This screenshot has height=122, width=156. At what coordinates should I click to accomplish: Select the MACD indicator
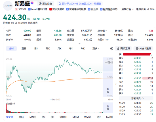(33, 117)
